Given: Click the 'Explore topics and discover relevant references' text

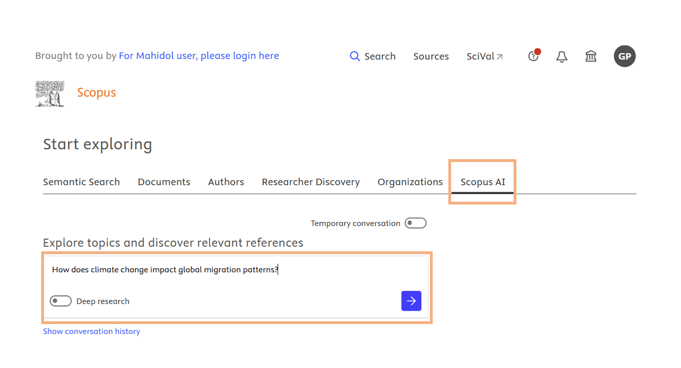Looking at the screenshot, I should coord(173,243).
